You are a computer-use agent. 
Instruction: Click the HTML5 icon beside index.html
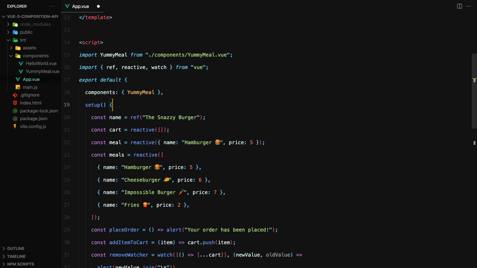(15, 103)
